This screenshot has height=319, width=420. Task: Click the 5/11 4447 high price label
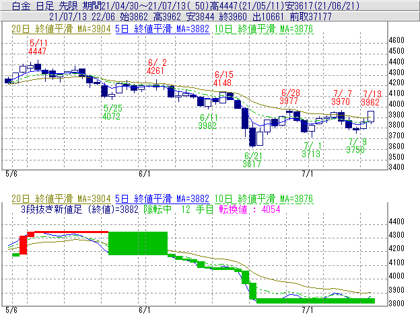point(38,47)
